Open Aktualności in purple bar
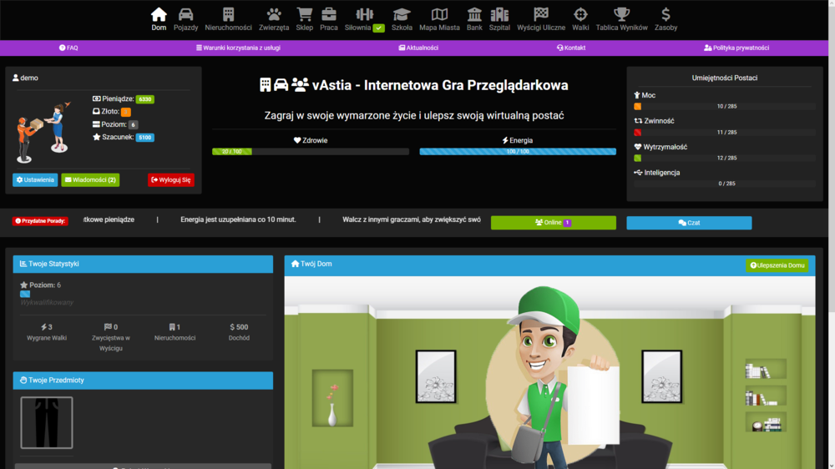 (418, 48)
